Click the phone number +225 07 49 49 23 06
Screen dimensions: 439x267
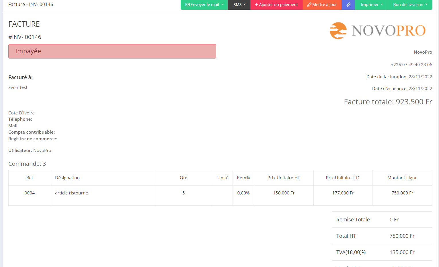point(411,65)
